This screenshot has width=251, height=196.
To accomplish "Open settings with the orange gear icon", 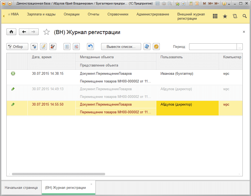I will click(156, 47).
